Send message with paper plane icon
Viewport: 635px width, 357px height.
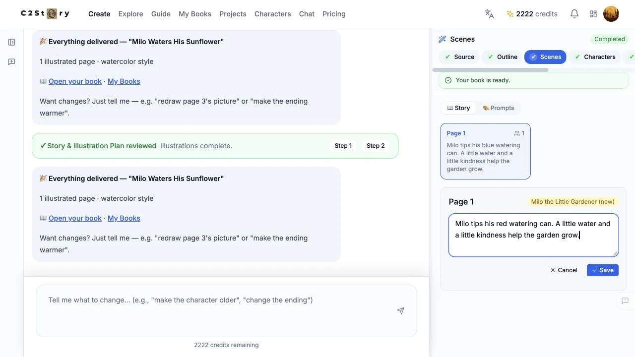400,311
